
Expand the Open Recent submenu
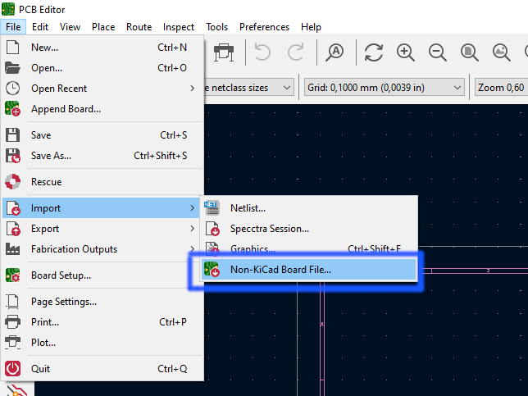pos(102,89)
